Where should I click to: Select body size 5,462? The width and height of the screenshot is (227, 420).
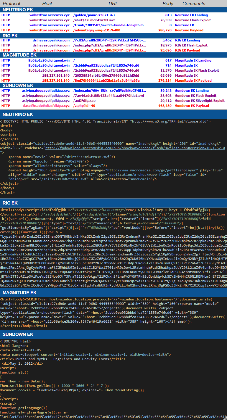pos(167,40)
